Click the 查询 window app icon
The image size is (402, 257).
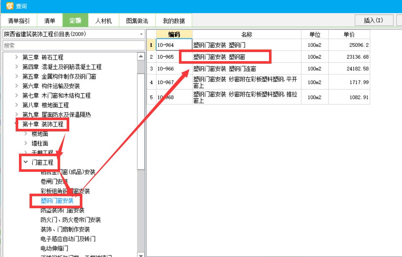coord(9,5)
